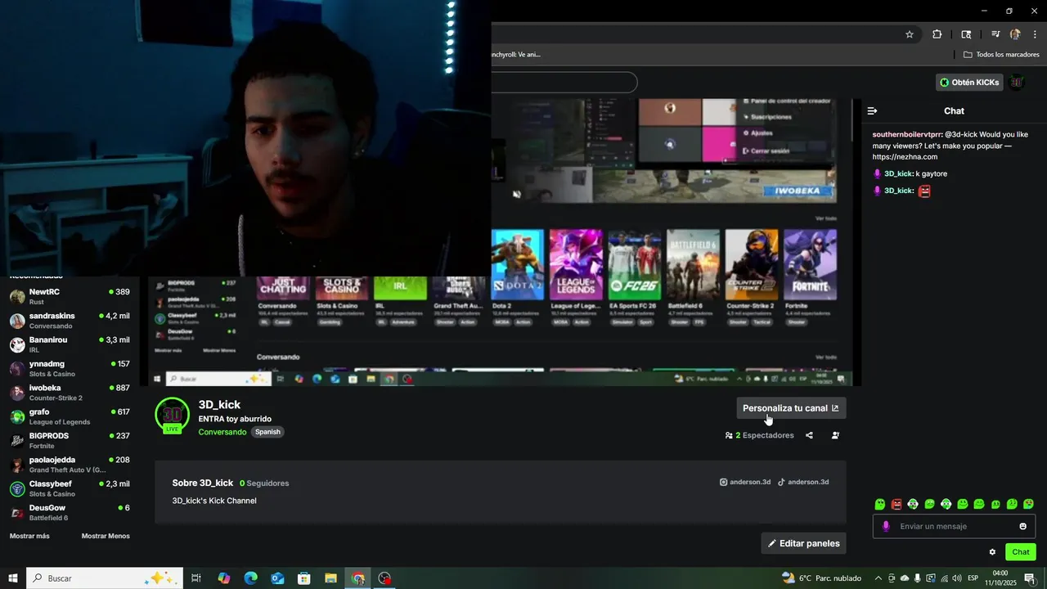Viewport: 1047px width, 589px height.
Task: Click the taskbar Buscar search box
Action: (104, 578)
